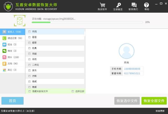Check the box for 房东

[29, 70]
